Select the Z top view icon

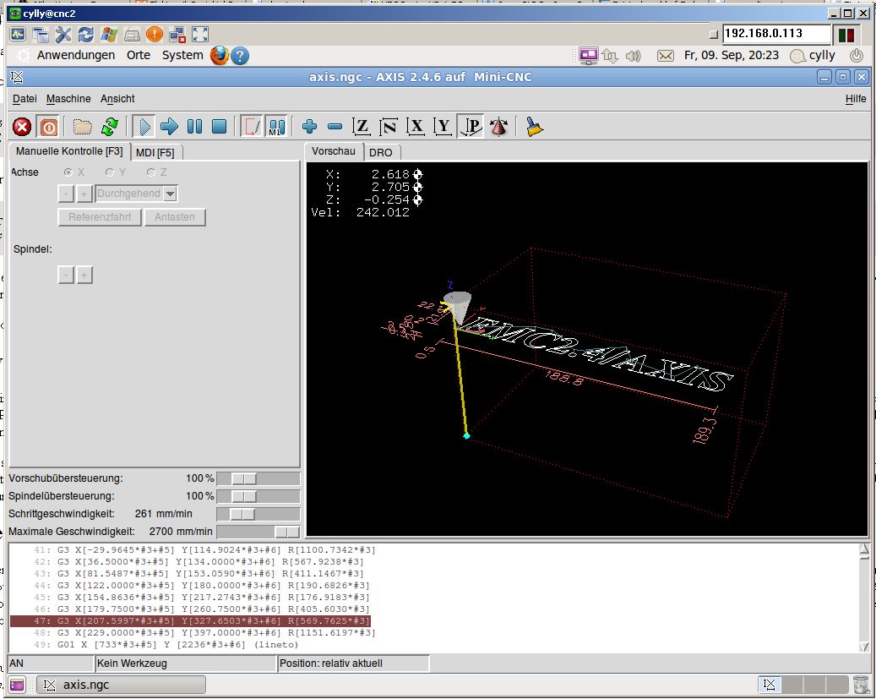tap(362, 127)
